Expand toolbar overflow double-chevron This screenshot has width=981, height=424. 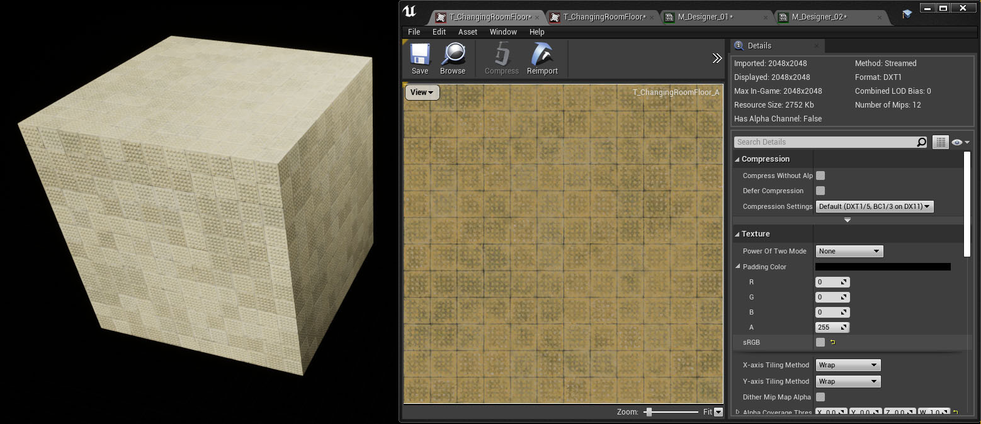point(717,59)
